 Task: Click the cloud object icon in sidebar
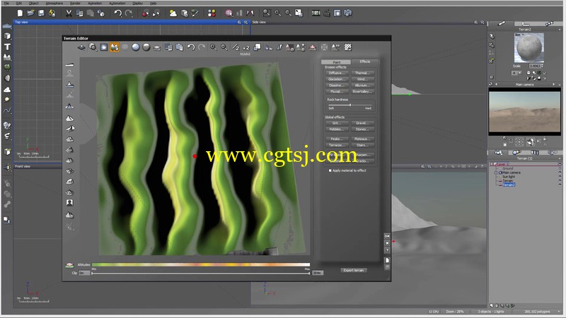(7, 90)
